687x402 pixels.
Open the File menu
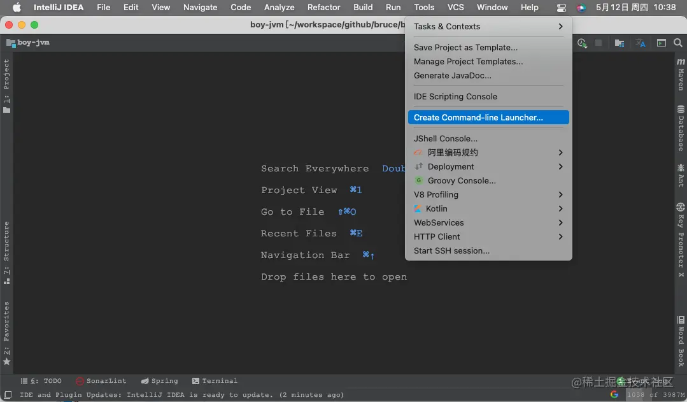(x=103, y=8)
